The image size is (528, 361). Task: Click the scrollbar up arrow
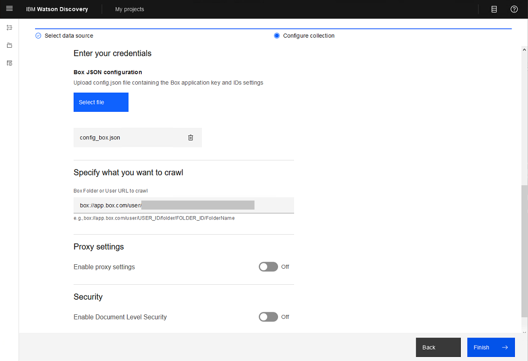pyautogui.click(x=524, y=50)
